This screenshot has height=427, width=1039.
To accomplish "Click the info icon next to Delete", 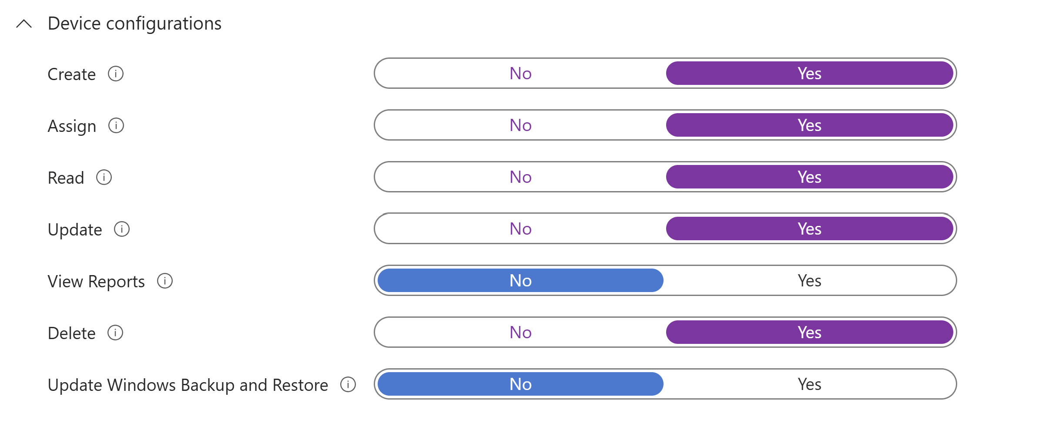I will click(x=115, y=333).
